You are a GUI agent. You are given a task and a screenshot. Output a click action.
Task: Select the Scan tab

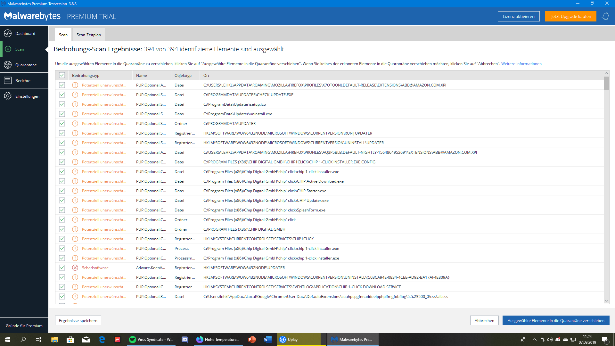click(x=63, y=35)
